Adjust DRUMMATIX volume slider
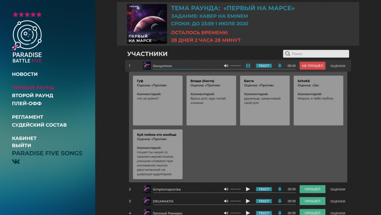 click(235, 201)
